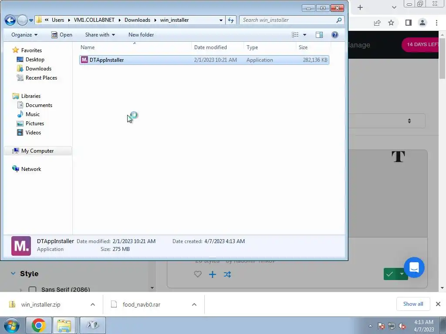Click Downloads in breadcrumb path
This screenshot has height=334, width=446.
pyautogui.click(x=137, y=20)
